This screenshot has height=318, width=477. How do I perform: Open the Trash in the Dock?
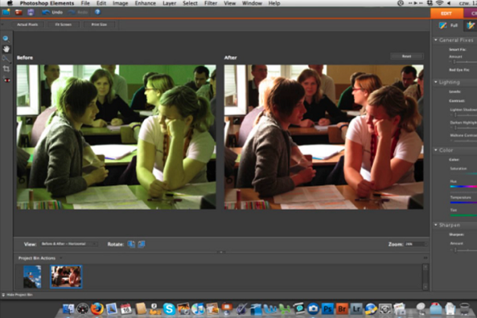coord(464,308)
